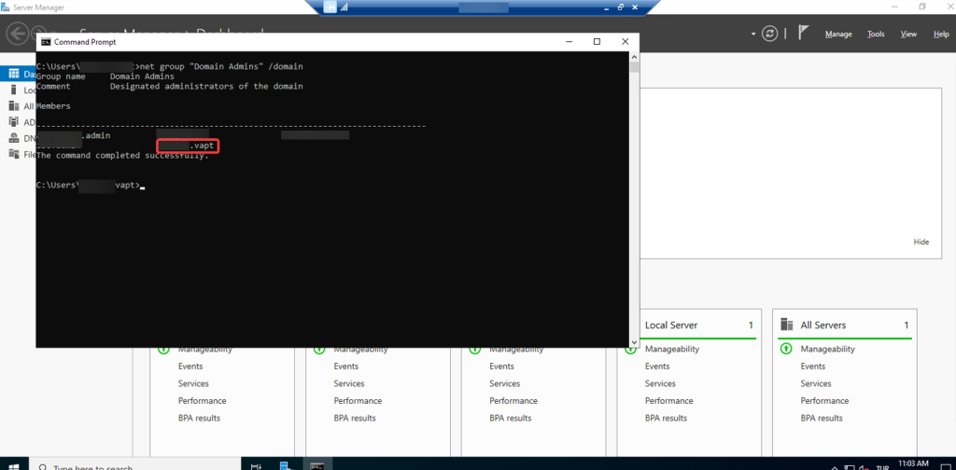Click the Command Prompt vertical scrollbar
956x470 pixels.
tap(635, 187)
